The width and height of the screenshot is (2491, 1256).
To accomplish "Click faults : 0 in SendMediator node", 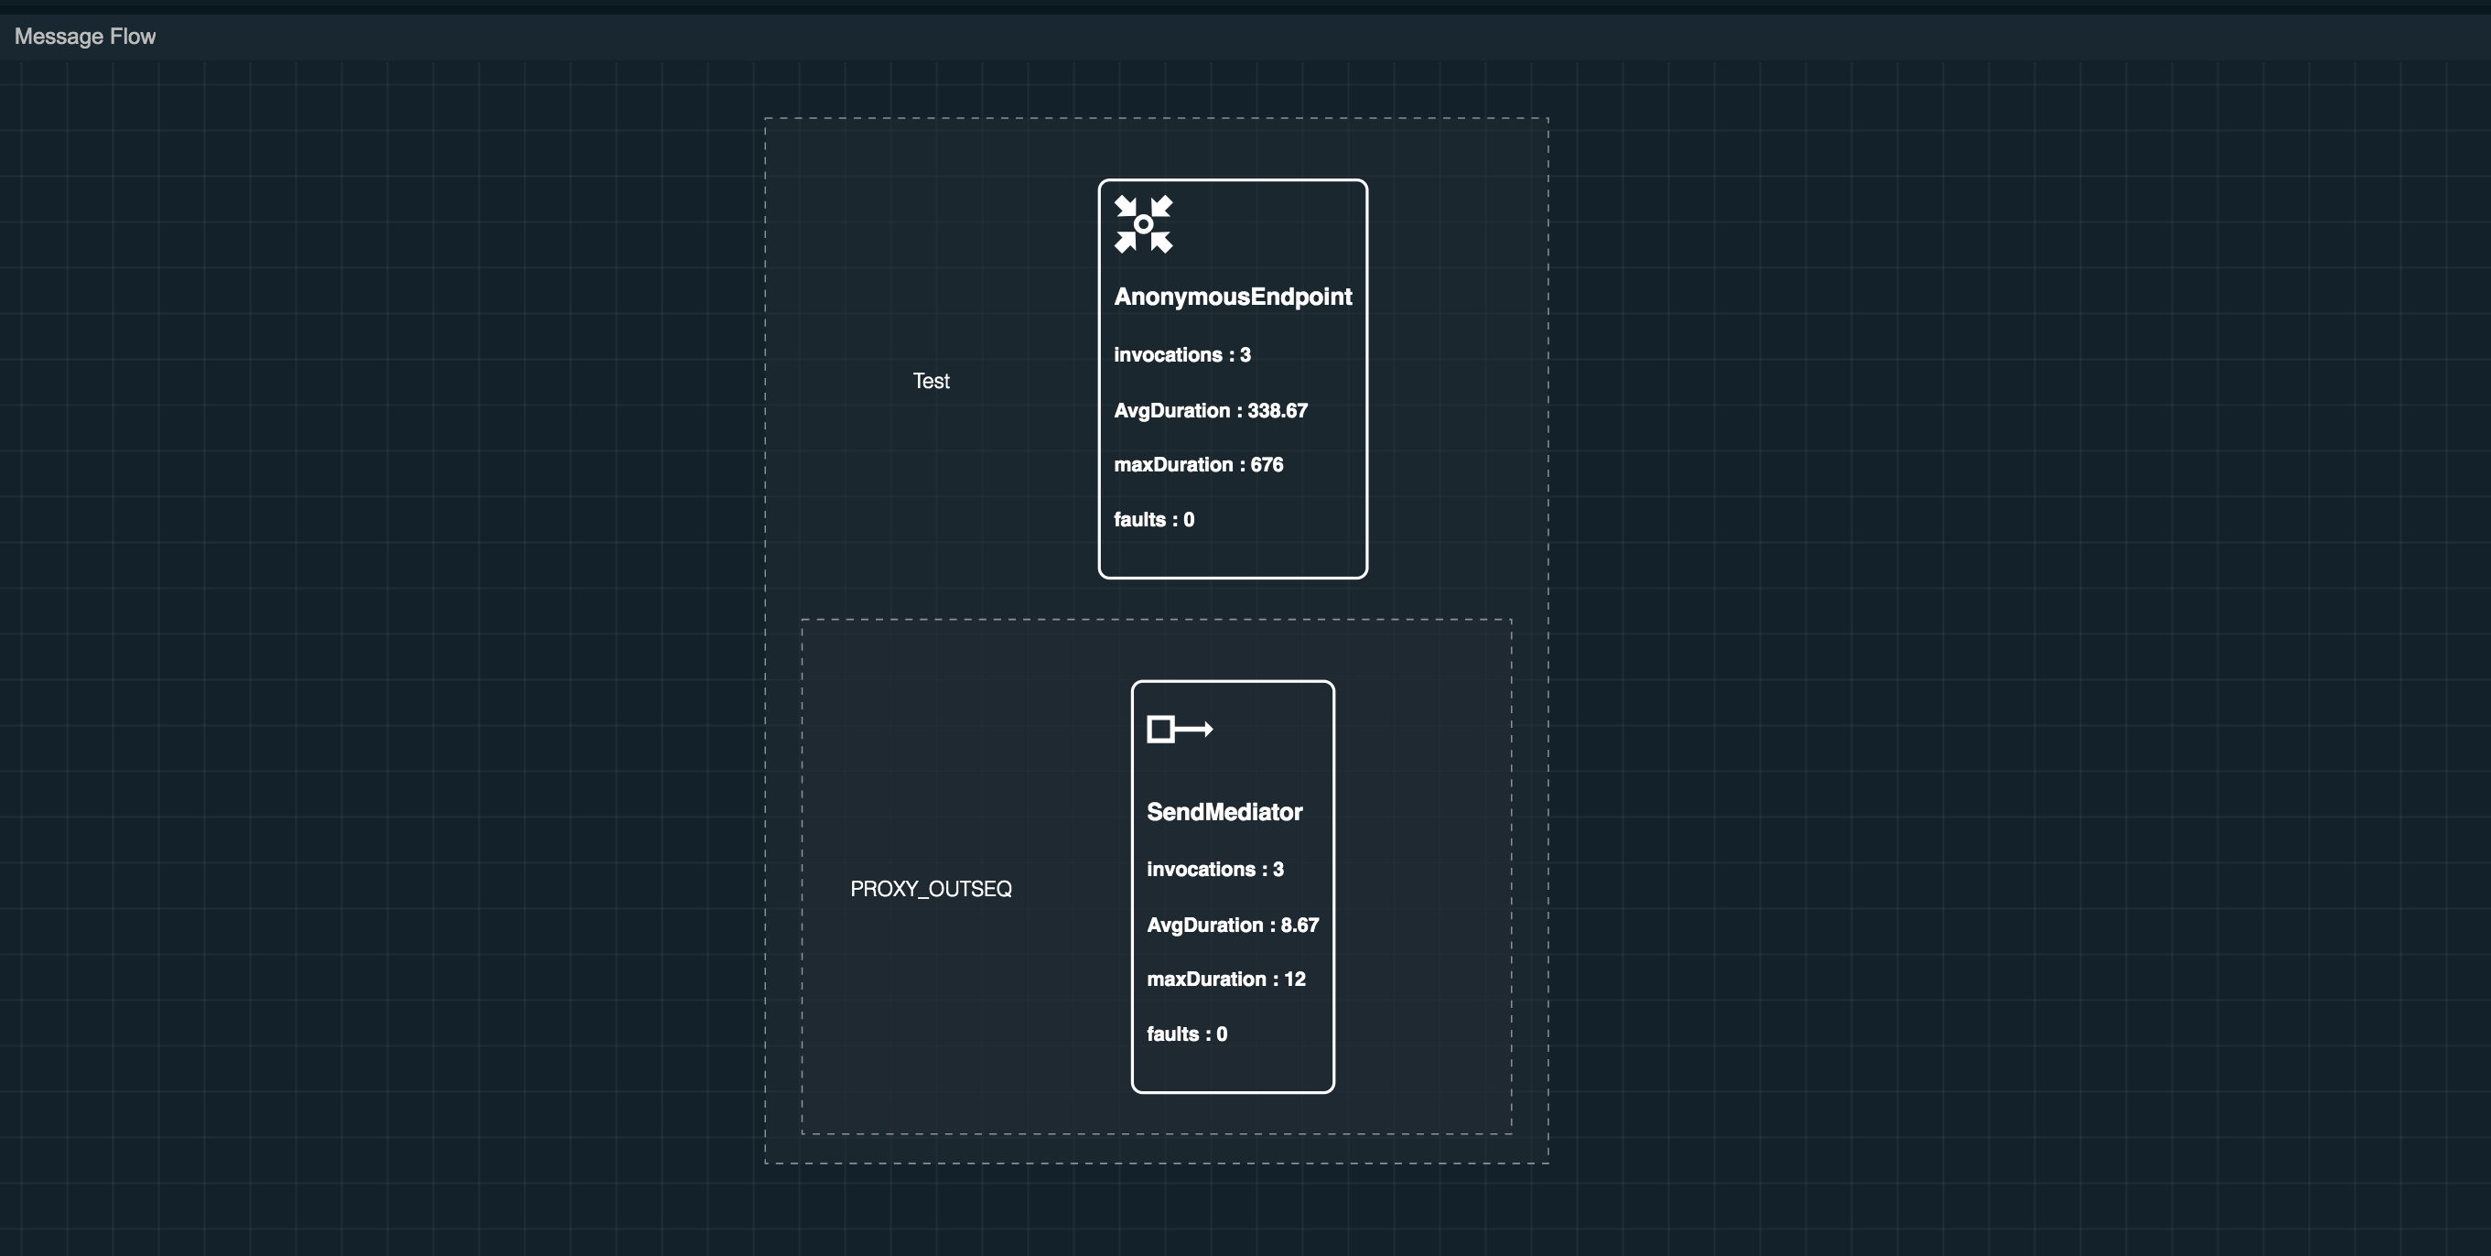I will tap(1187, 1034).
